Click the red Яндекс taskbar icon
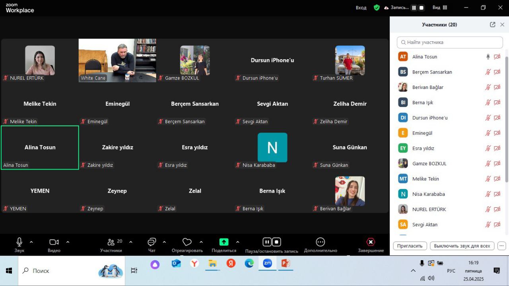This screenshot has height=286, width=509. [x=231, y=263]
